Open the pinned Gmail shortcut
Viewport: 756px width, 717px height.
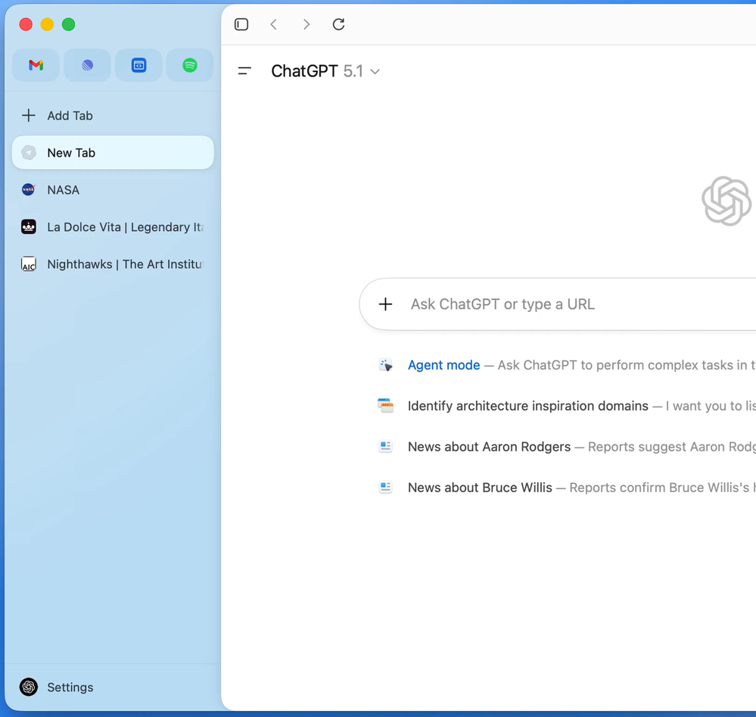pyautogui.click(x=36, y=66)
